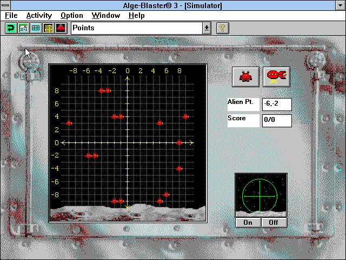
Task: Click the alien at point (-3,8)
Action: point(108,90)
